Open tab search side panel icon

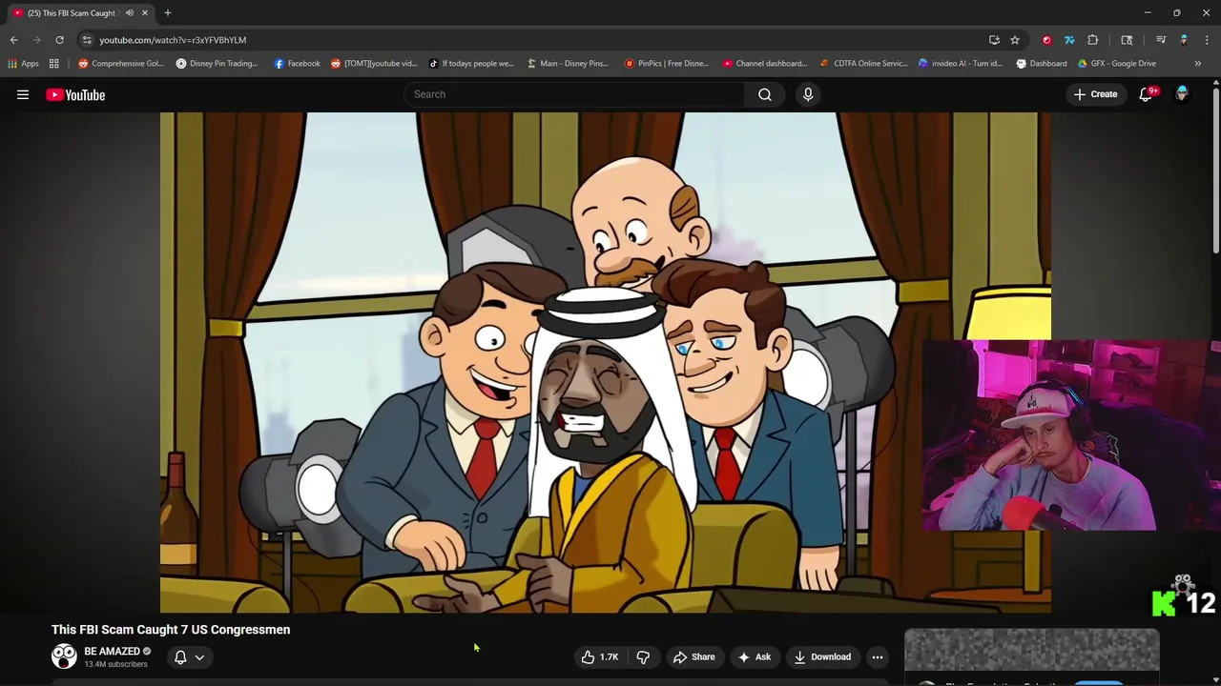click(x=1127, y=40)
